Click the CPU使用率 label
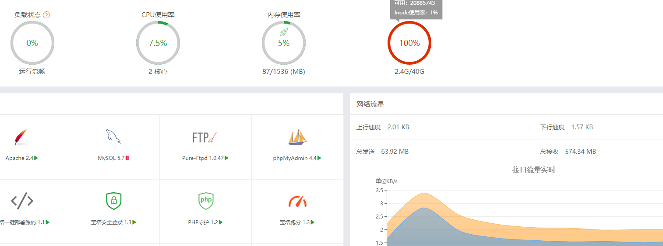Viewport: 663px width, 246px height. pos(158,15)
